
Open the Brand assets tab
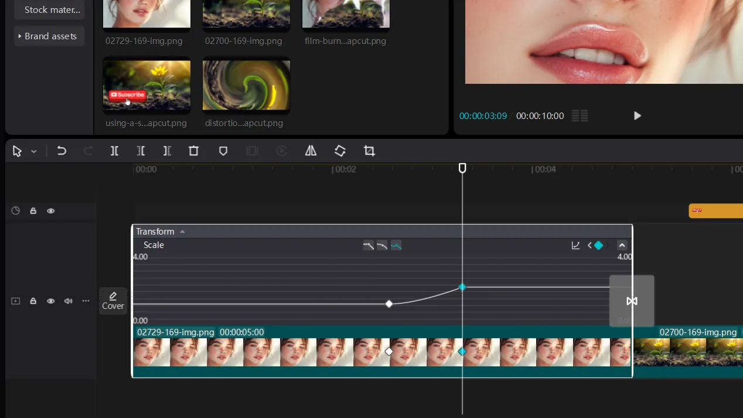(x=49, y=36)
